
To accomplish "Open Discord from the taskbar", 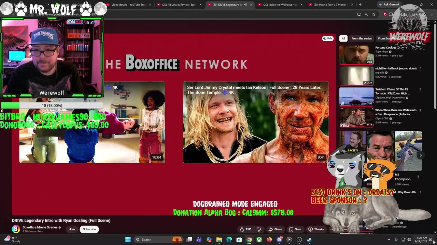I will click(279, 240).
